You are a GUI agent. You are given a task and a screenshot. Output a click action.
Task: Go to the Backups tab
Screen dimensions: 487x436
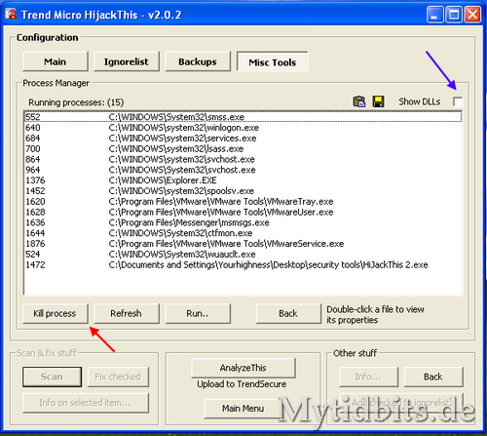[198, 61]
